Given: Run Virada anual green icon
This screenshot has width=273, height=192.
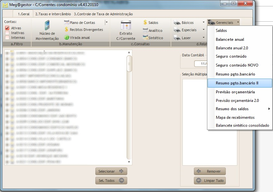Looking at the screenshot, I should [67, 37].
